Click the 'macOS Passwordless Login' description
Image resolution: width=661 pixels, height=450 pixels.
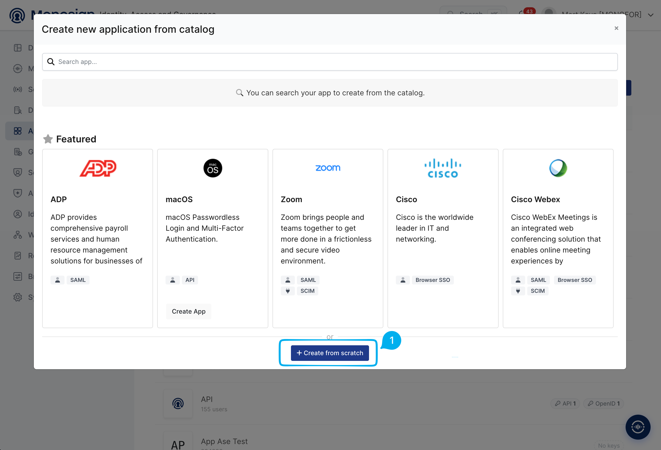pyautogui.click(x=205, y=228)
